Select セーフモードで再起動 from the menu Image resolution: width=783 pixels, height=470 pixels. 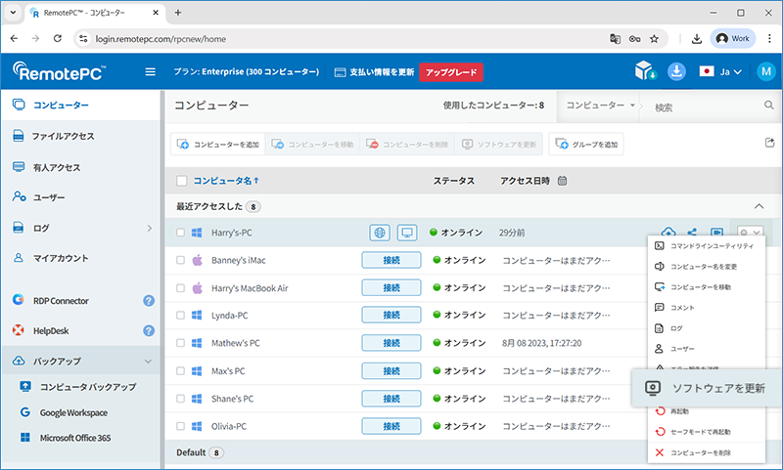pos(707,432)
